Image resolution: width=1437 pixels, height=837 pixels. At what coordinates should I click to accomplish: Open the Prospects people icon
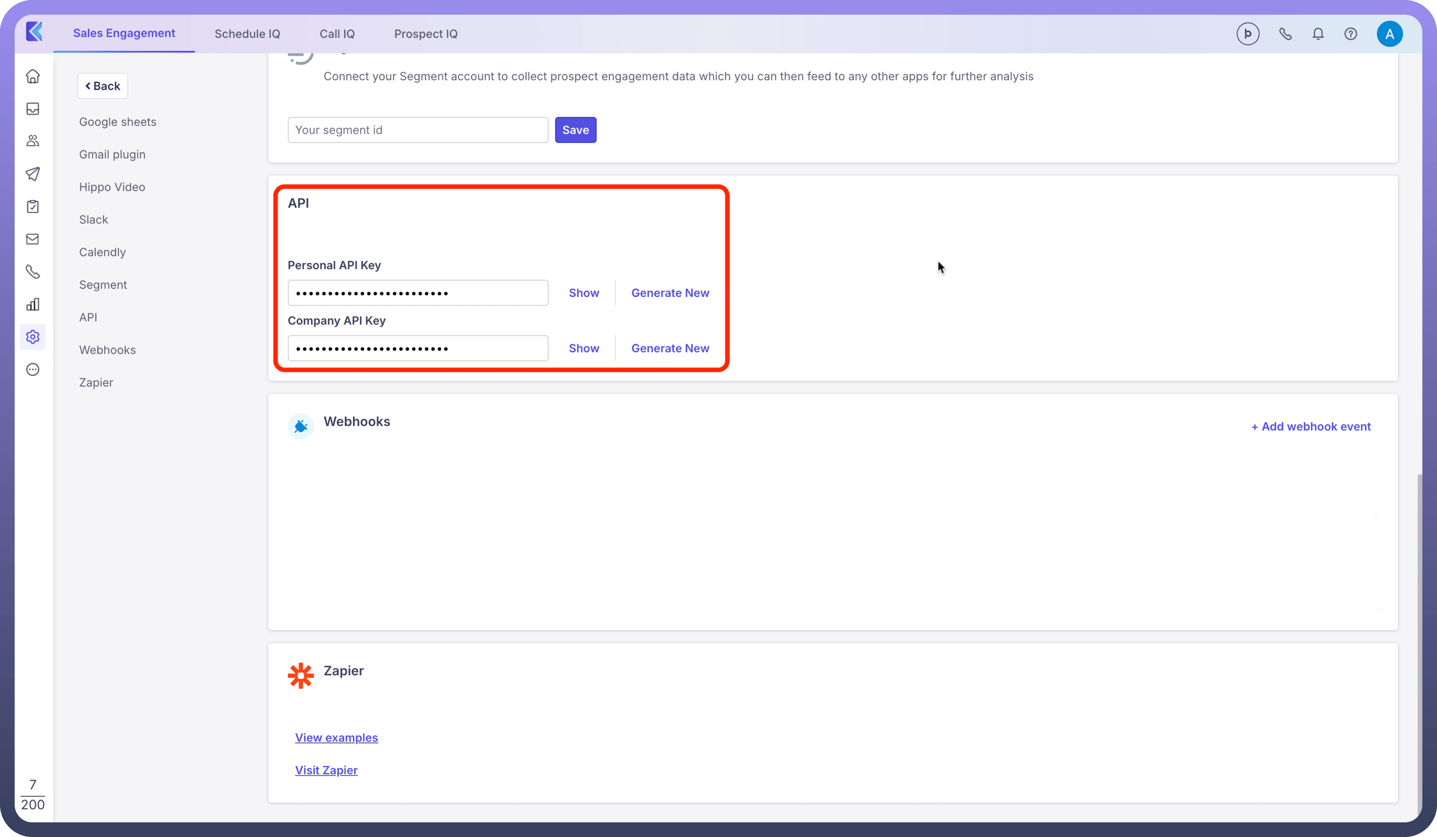pos(33,141)
